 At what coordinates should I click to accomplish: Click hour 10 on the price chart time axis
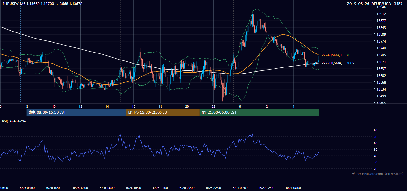[x=54, y=106]
